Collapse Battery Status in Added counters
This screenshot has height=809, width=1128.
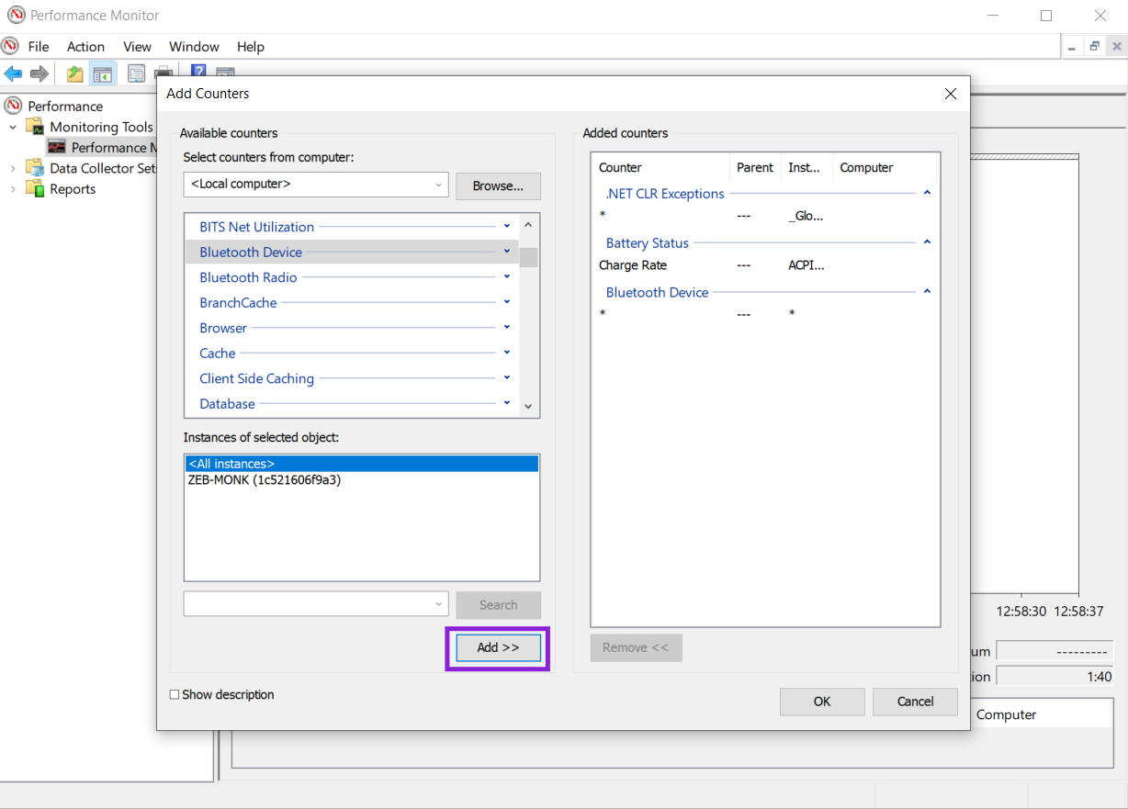click(x=927, y=242)
